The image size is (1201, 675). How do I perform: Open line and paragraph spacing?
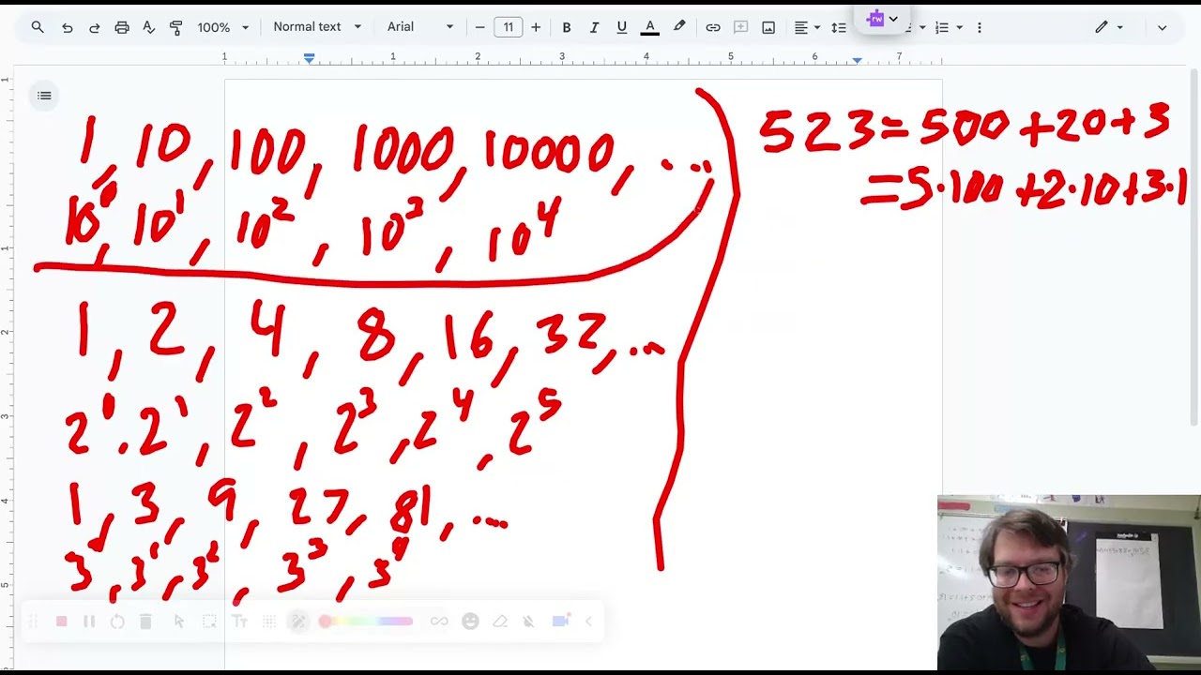click(x=839, y=27)
